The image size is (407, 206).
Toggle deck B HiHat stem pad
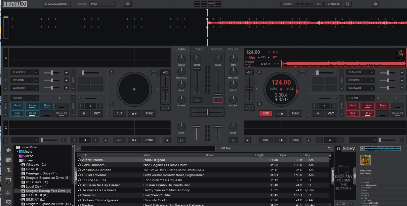[x=368, y=113]
